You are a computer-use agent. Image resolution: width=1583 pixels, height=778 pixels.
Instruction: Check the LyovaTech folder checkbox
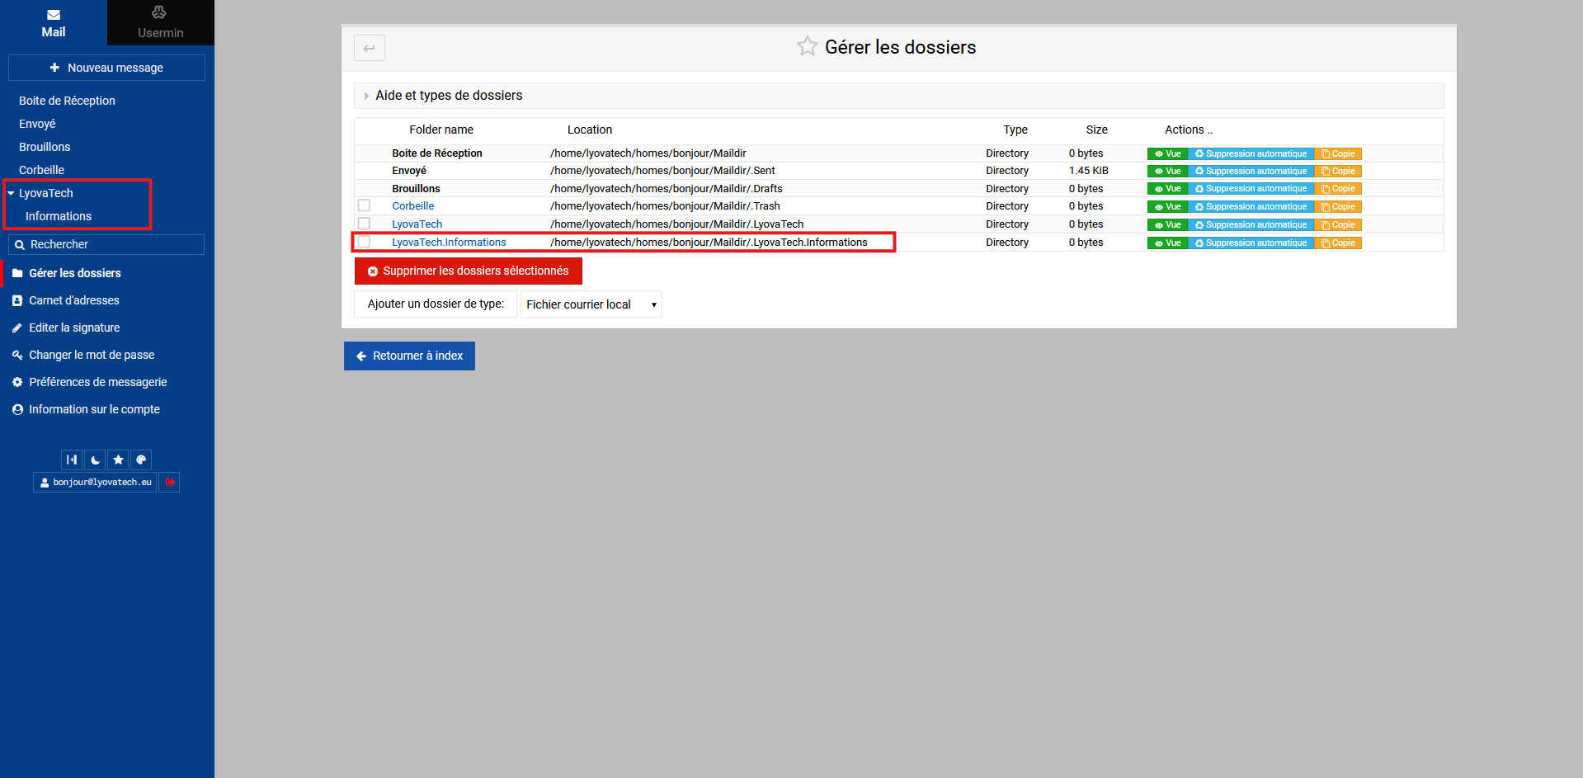(364, 224)
